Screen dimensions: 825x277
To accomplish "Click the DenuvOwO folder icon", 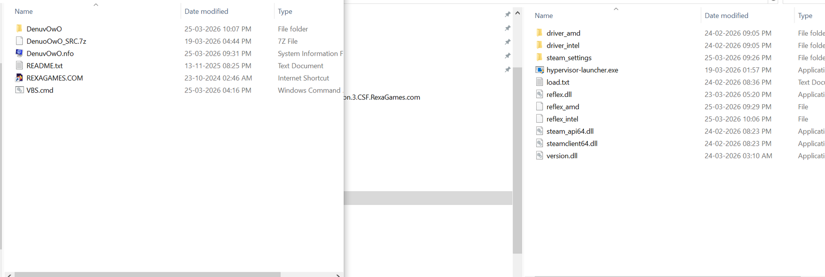I will pyautogui.click(x=19, y=29).
